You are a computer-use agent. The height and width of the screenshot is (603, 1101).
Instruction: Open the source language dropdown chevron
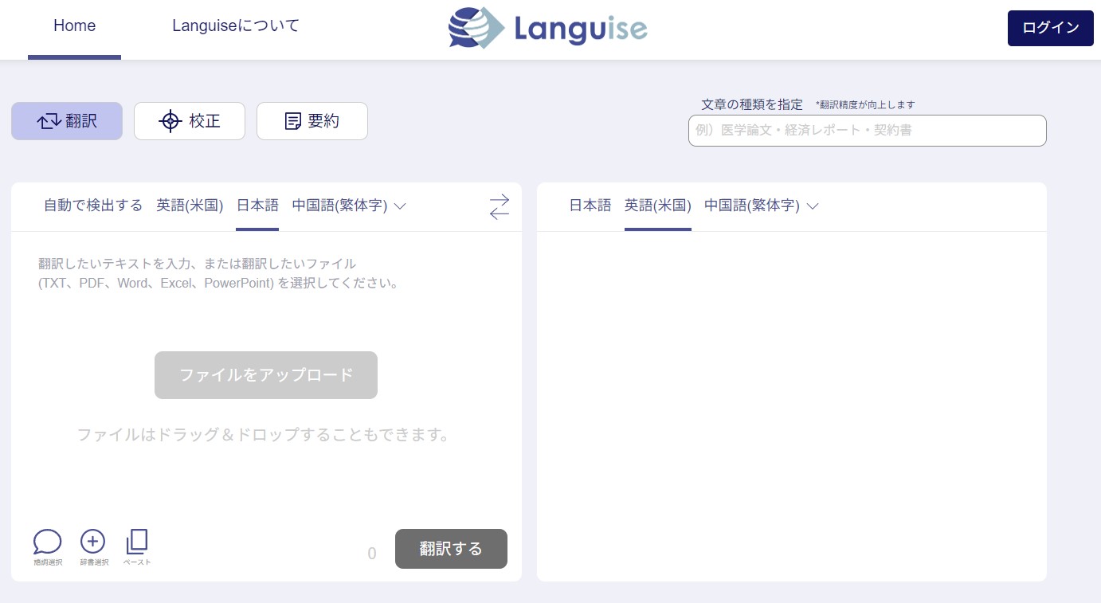pos(399,206)
